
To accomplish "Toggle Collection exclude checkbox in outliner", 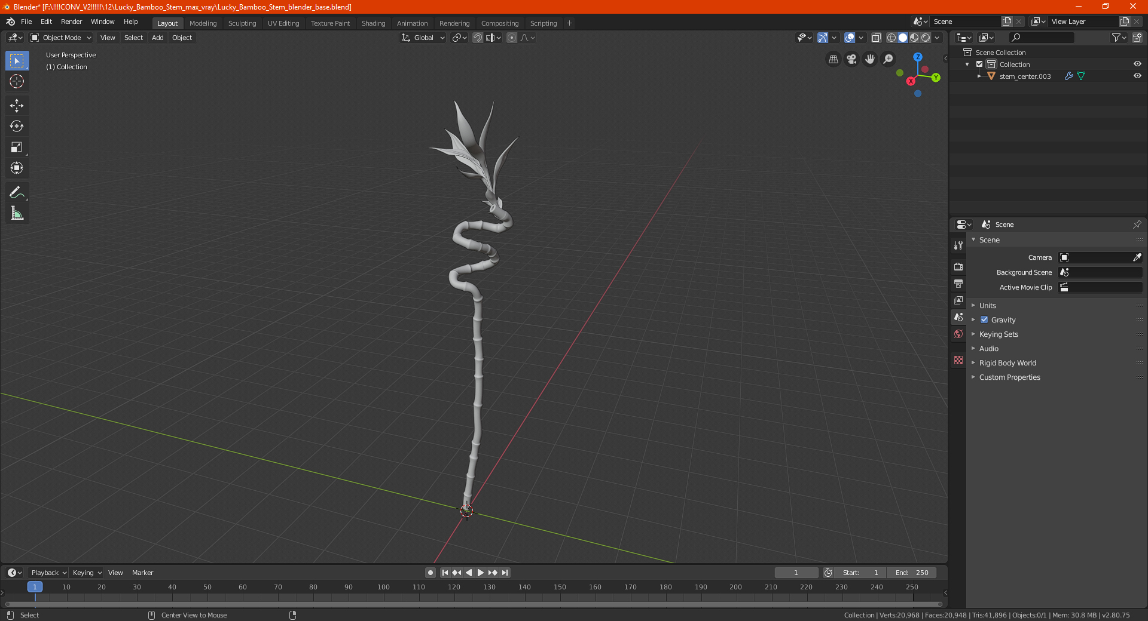I will [979, 64].
